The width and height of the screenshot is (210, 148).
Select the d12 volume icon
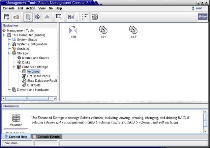click(133, 30)
